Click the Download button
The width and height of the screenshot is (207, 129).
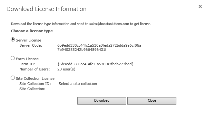coord(102,101)
